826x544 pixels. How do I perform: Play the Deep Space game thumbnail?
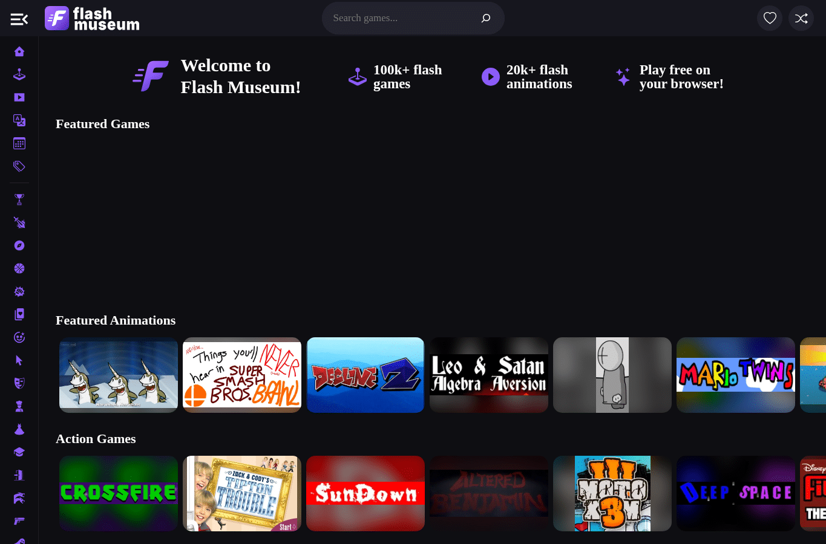(x=736, y=493)
